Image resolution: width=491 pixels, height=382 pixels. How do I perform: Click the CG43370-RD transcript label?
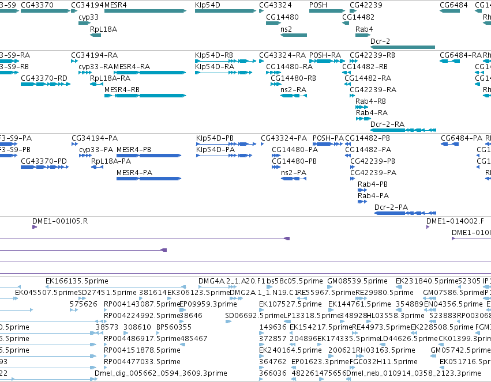click(44, 78)
